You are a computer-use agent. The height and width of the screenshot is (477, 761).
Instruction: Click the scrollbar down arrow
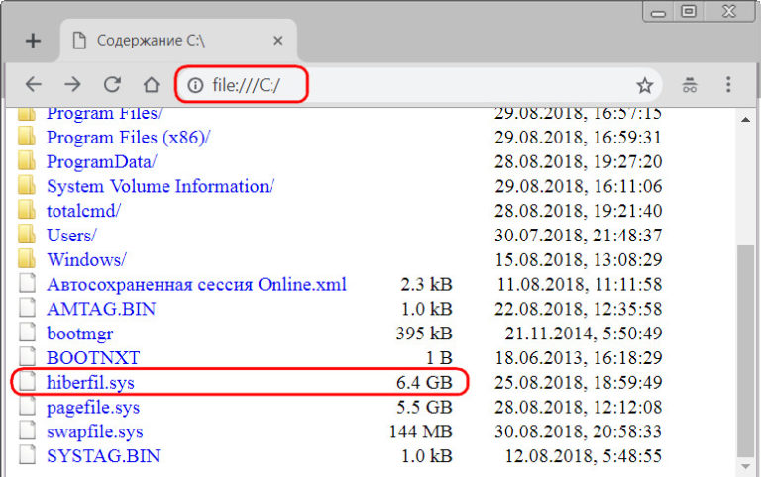click(745, 467)
